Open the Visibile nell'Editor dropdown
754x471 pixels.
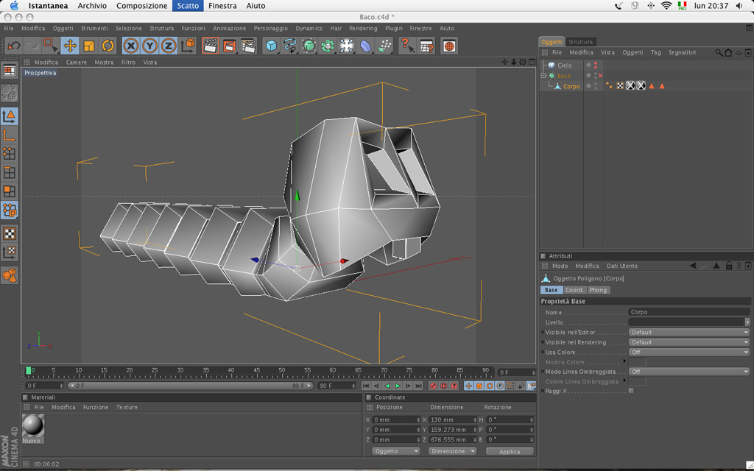coord(688,332)
